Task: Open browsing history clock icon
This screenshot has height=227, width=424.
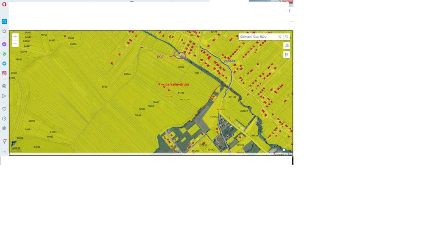Action: [4, 119]
